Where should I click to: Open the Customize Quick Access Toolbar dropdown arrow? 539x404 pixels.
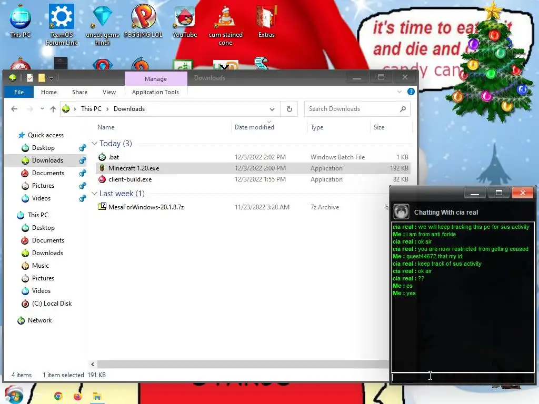click(51, 78)
